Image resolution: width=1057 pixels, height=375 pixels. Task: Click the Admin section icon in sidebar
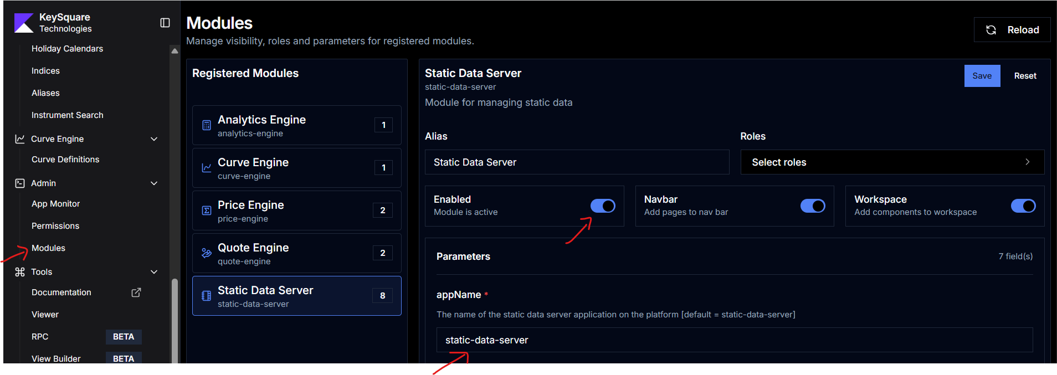point(20,183)
